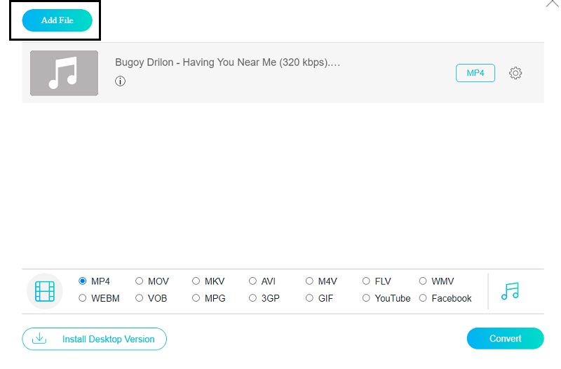Pick the Facebook preset option
561x369 pixels.
424,298
